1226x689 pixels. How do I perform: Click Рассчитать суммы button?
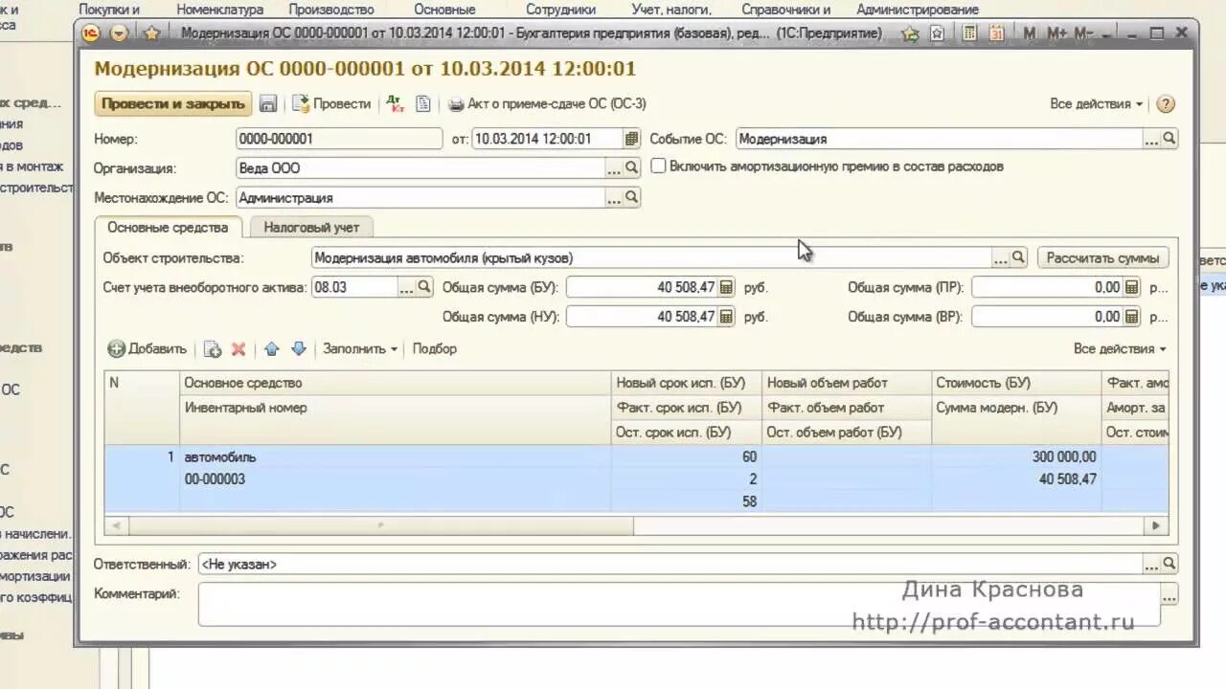coord(1102,257)
